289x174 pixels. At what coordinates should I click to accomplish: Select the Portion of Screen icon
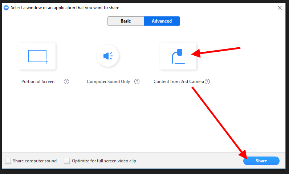tap(37, 56)
